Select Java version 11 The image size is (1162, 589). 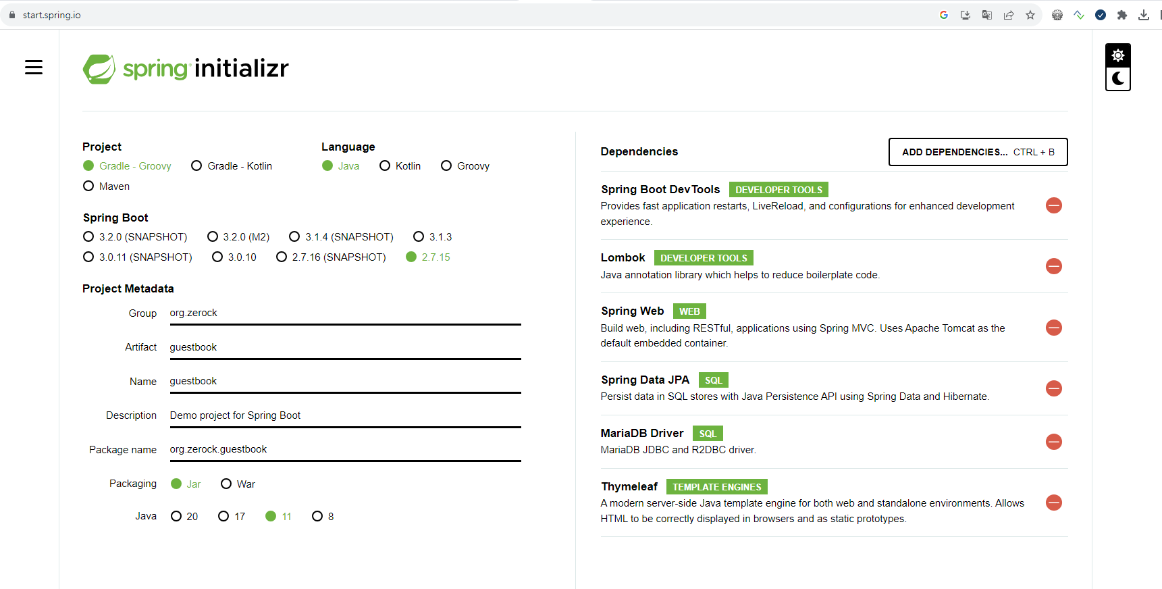tap(279, 517)
